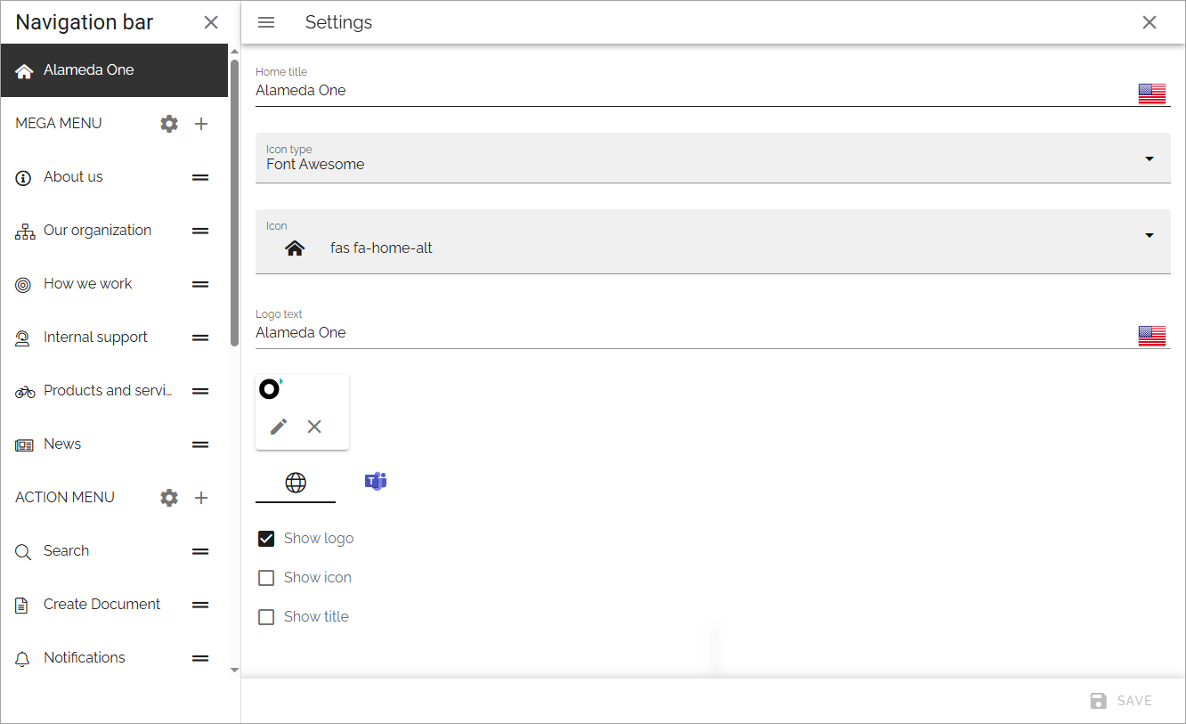
Task: Uncheck the Show logo checkbox
Action: tap(266, 539)
